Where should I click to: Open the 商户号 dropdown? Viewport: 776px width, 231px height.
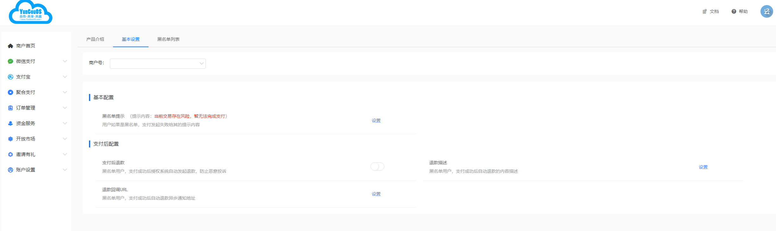pyautogui.click(x=158, y=64)
